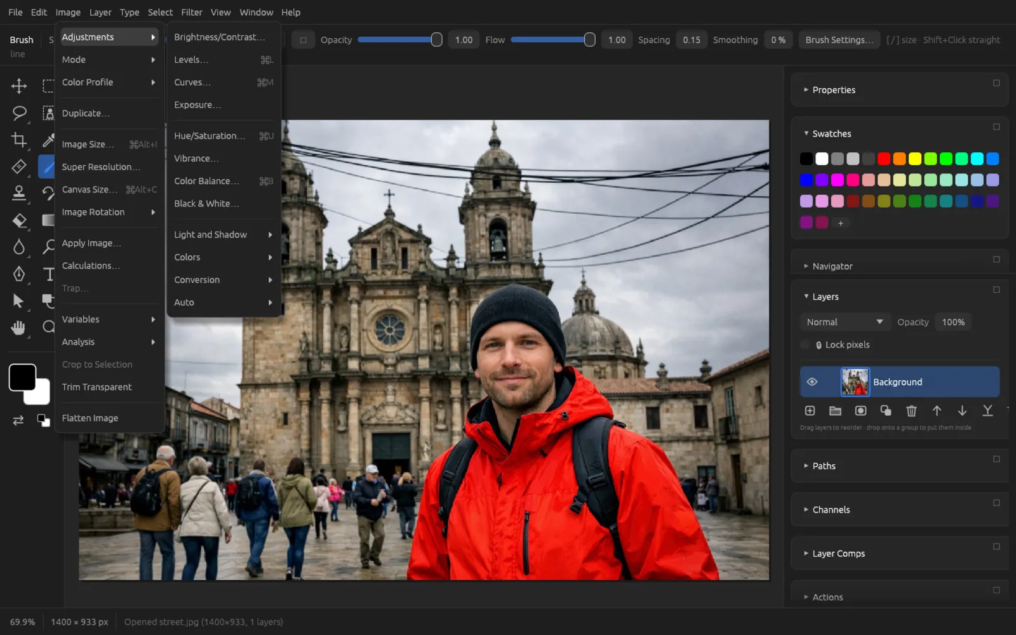Choose Trim Transparent

click(x=109, y=387)
